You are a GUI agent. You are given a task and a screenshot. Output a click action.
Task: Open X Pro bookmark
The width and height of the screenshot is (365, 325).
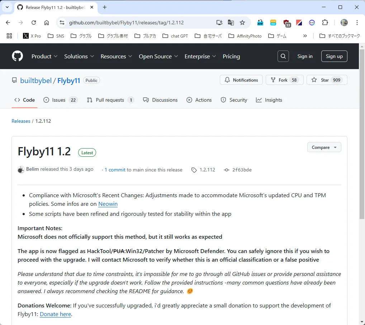[x=32, y=36]
